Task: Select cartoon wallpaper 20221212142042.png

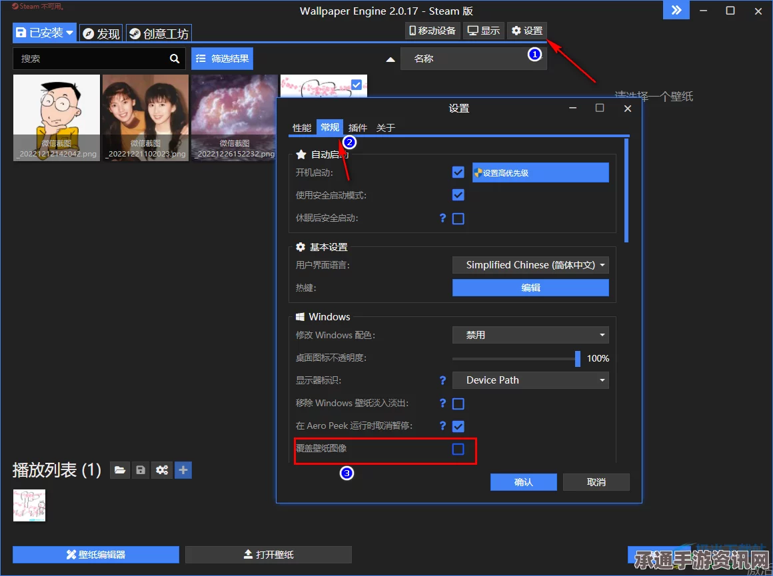Action: point(57,118)
